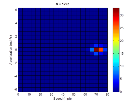Click the colorbar tick label "30"
Viewport: 138px width, 103px height.
(122, 15)
